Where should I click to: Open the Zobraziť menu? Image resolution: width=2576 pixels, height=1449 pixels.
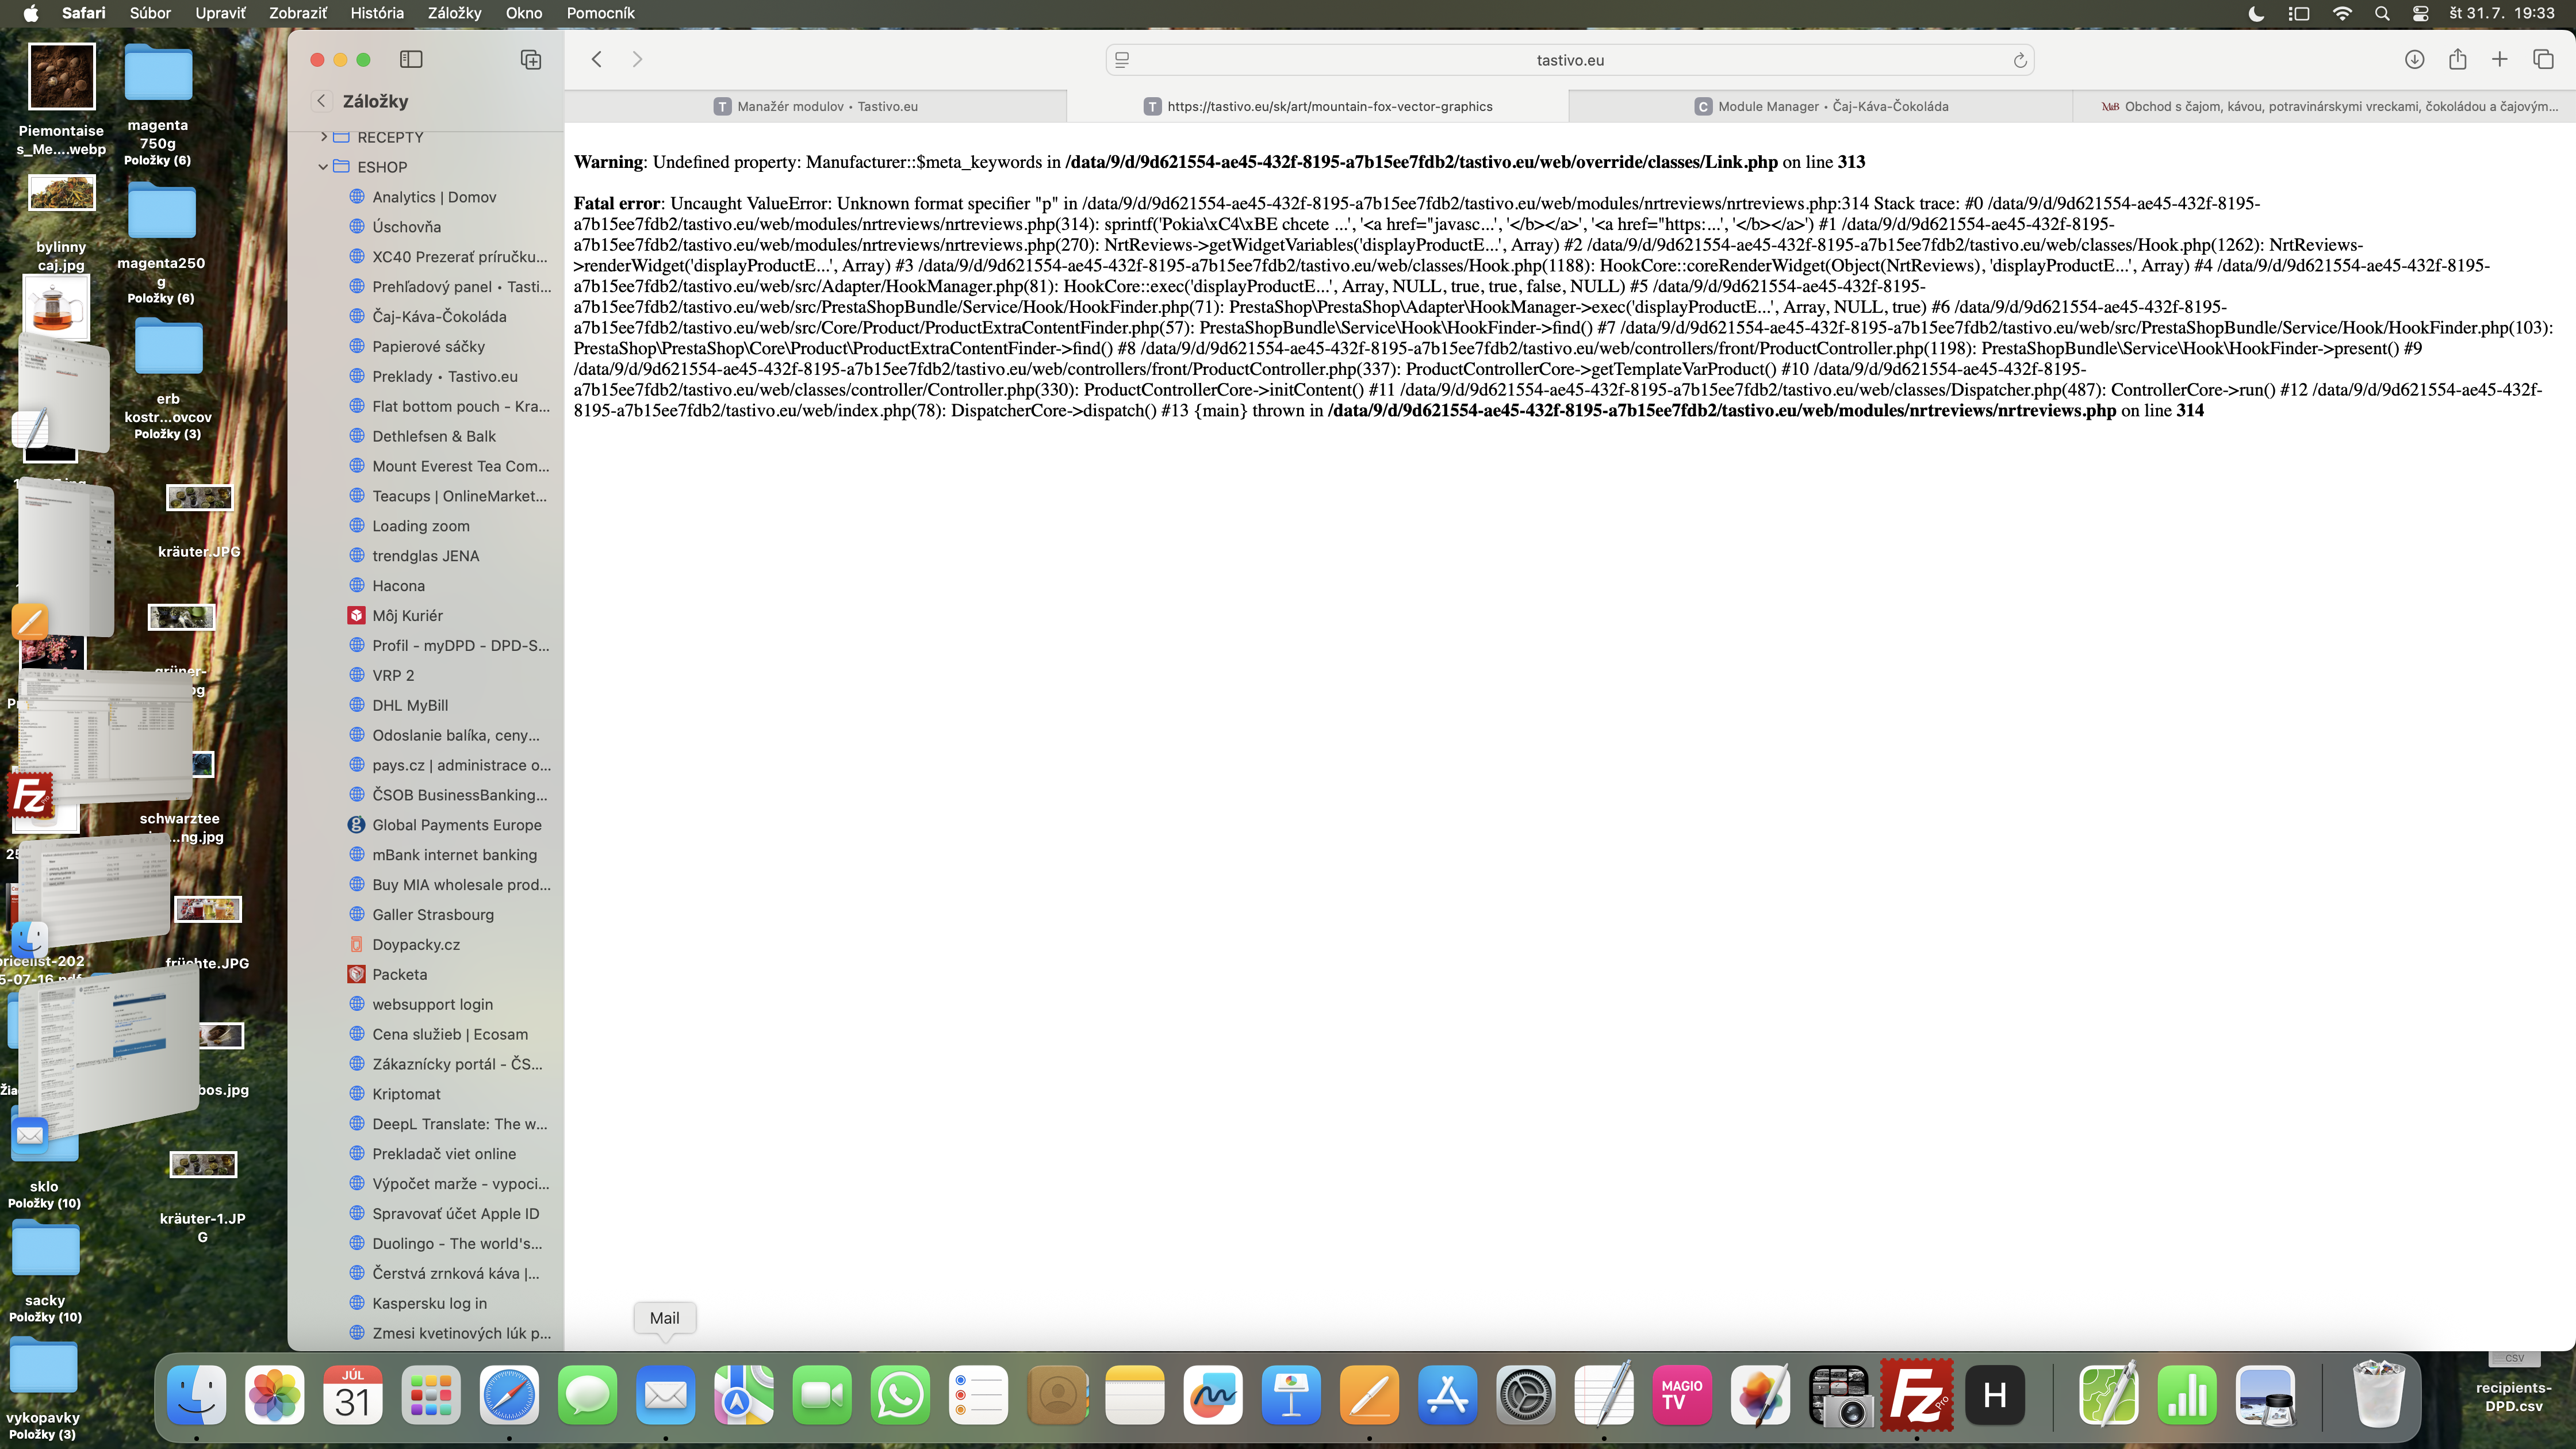click(x=297, y=13)
